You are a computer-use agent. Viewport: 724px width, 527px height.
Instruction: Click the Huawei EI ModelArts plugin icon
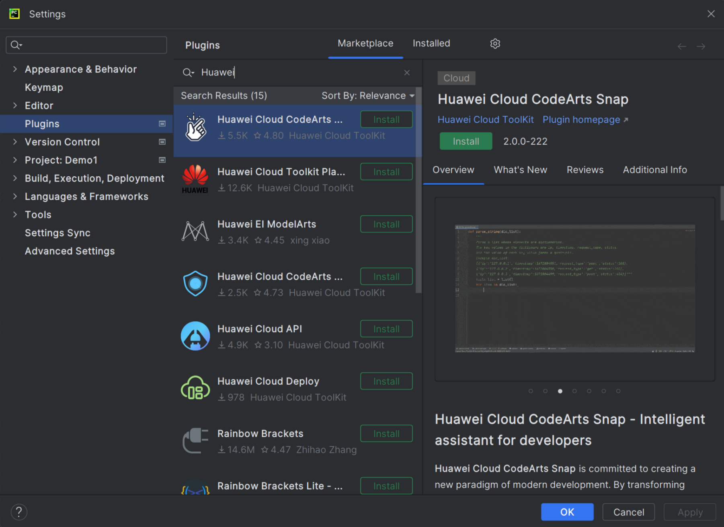[195, 231]
